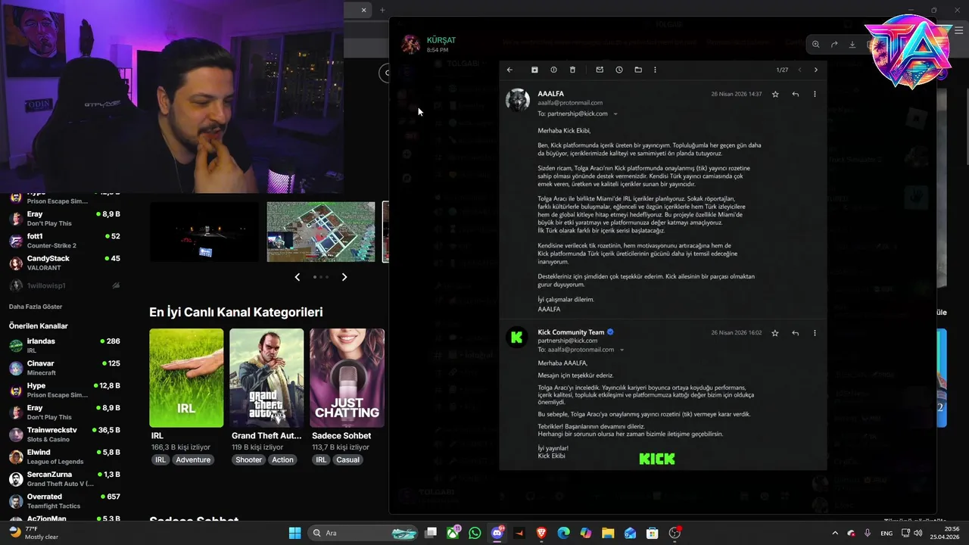Report spam with the exclamation icon
This screenshot has width=969, height=545.
pos(553,70)
